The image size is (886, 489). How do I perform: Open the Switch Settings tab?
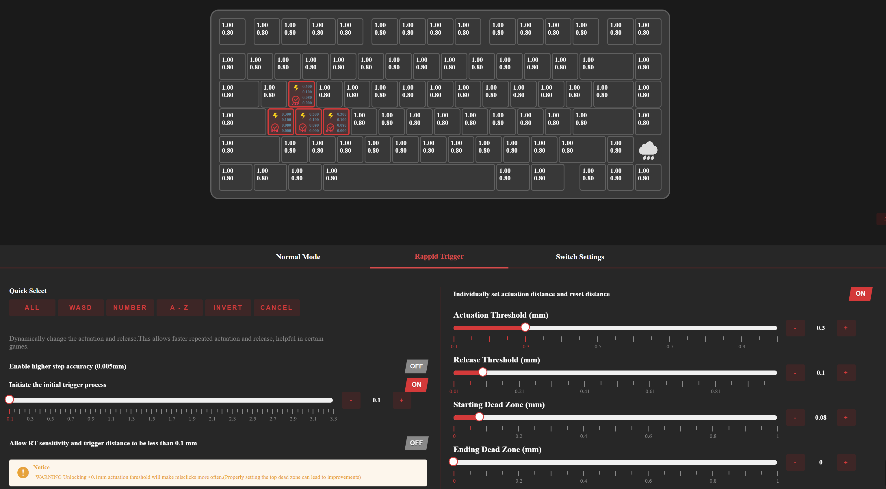pyautogui.click(x=579, y=257)
